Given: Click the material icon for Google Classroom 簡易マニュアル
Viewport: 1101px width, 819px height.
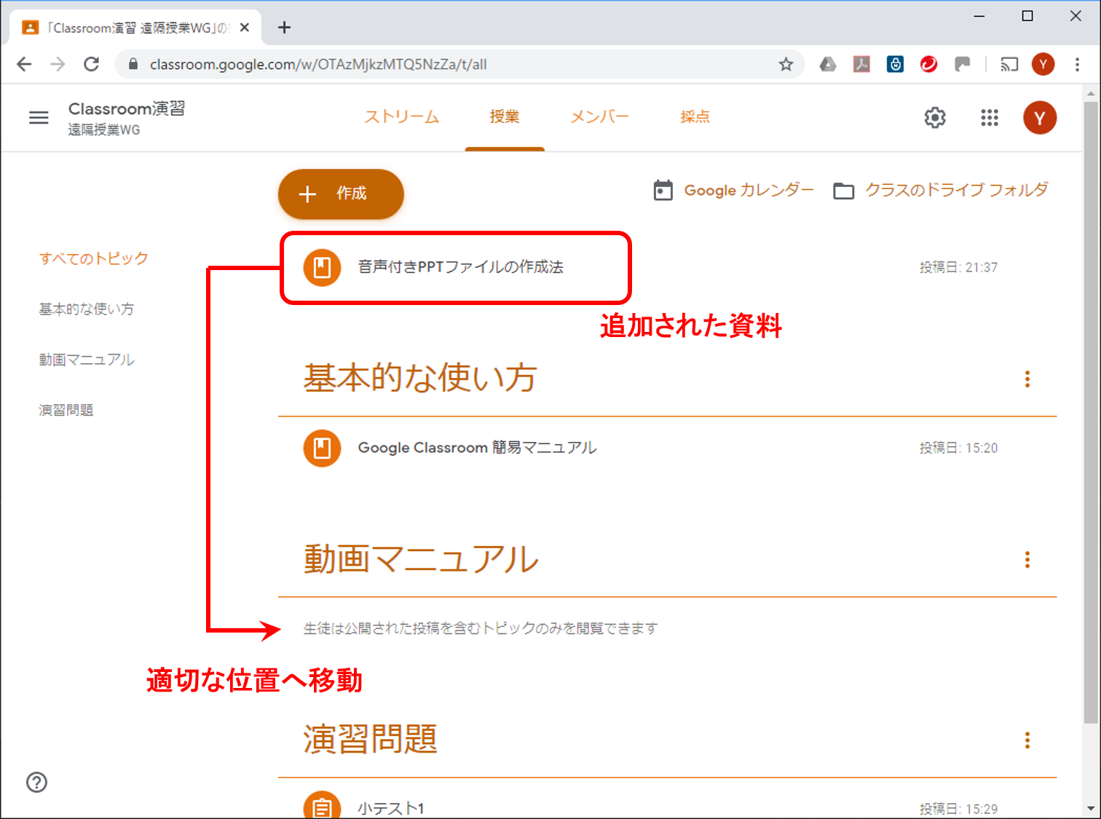Looking at the screenshot, I should pyautogui.click(x=322, y=448).
